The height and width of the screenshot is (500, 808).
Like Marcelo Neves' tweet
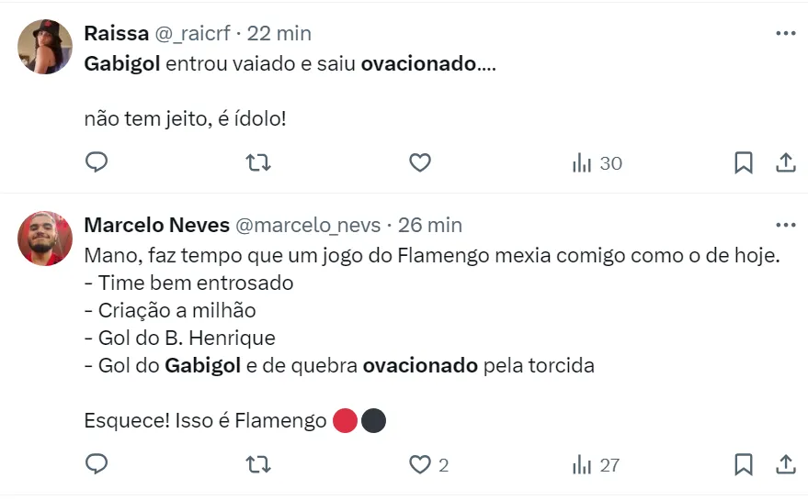[420, 465]
